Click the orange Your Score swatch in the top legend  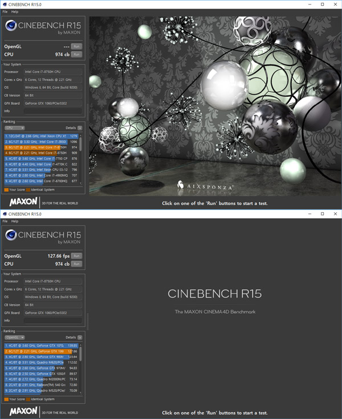[6, 189]
